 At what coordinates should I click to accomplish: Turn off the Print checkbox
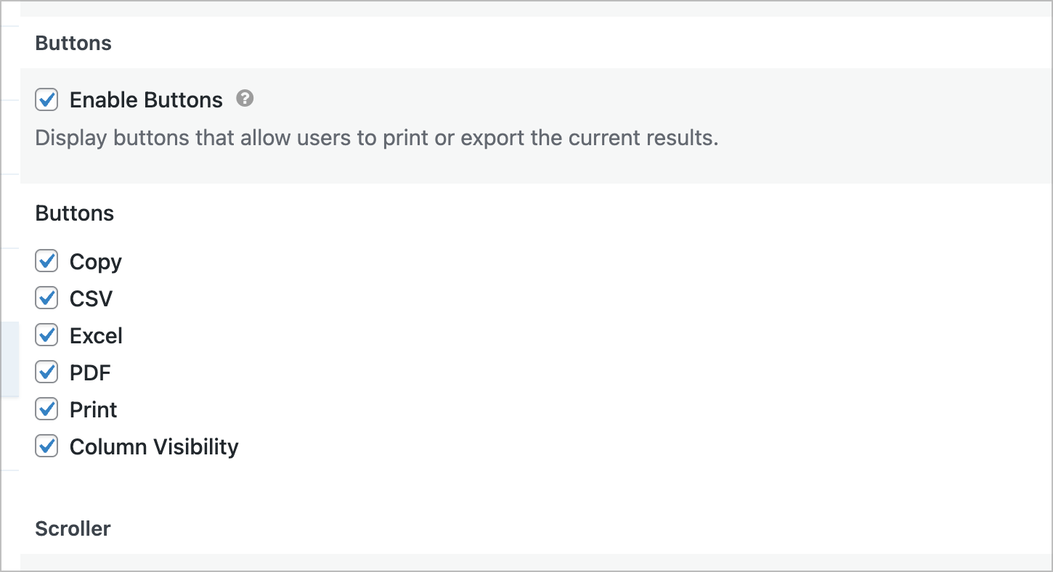pyautogui.click(x=46, y=409)
